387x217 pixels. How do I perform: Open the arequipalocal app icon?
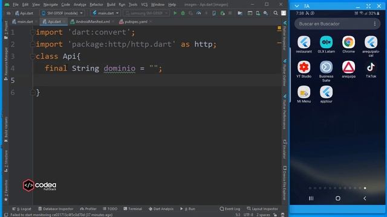371,46
